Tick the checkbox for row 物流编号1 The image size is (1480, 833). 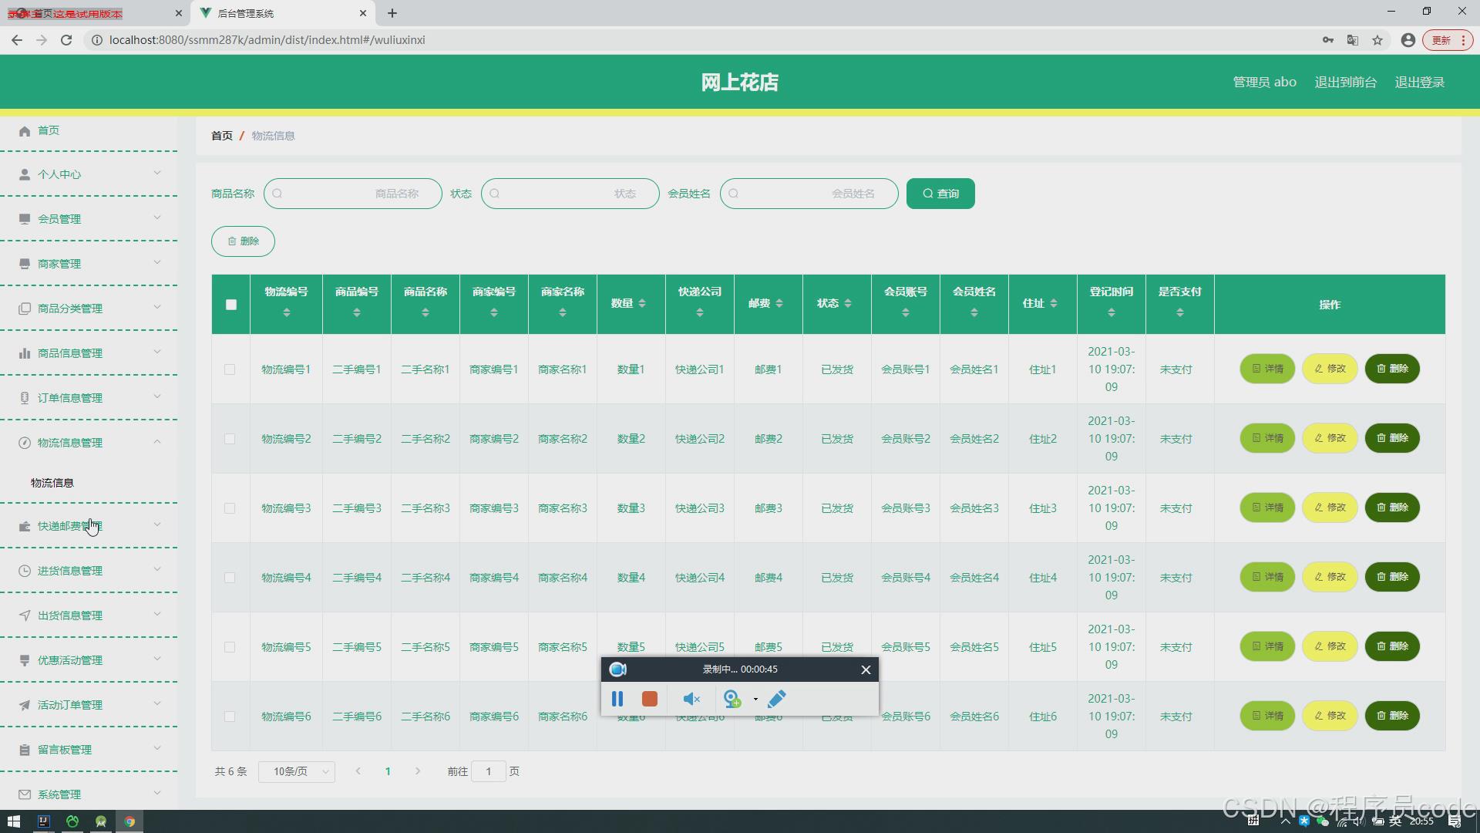(x=230, y=369)
